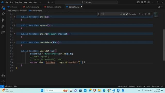Expand folded userdelete() function on line 43
165x93 pixels.
(x=15, y=42)
